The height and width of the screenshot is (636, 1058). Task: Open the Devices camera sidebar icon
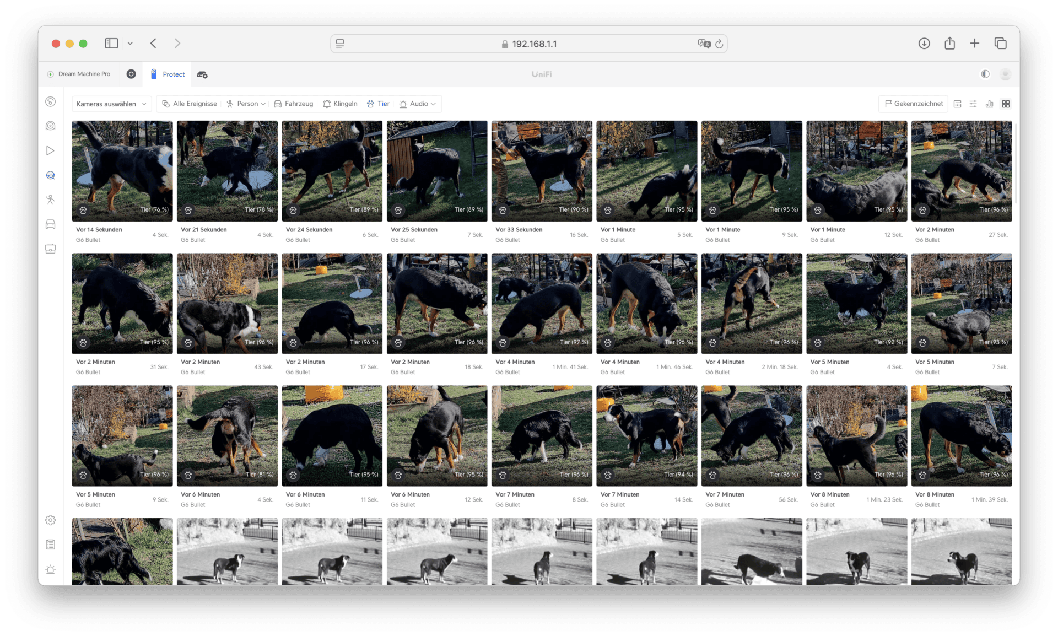tap(50, 126)
